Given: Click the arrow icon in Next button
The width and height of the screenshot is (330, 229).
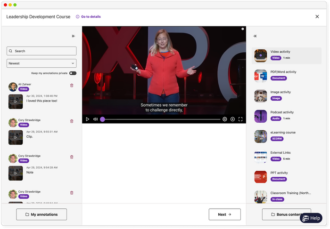Looking at the screenshot, I should 230,214.
